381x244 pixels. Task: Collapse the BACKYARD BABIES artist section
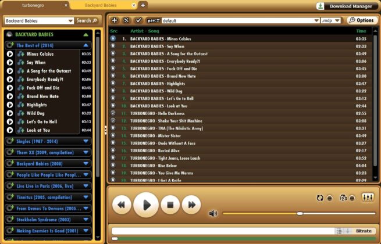pyautogui.click(x=86, y=34)
